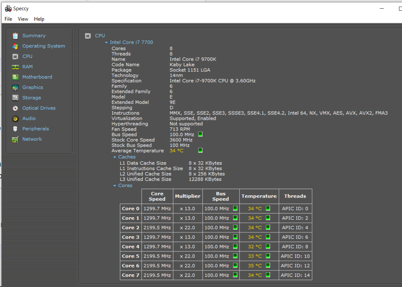402x287 pixels.
Task: Click the Core Speed column header
Action: coord(157,196)
